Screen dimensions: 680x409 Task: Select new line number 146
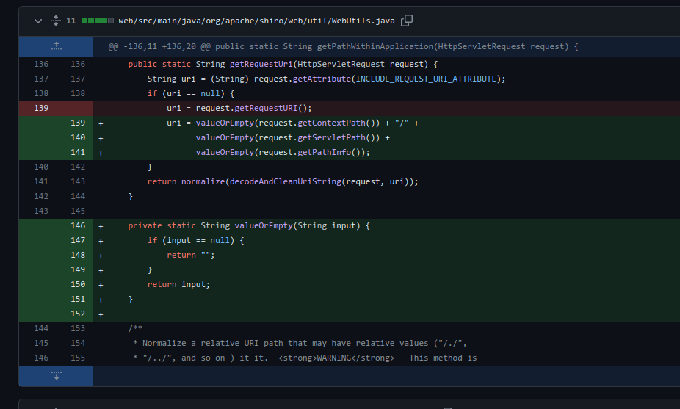78,225
